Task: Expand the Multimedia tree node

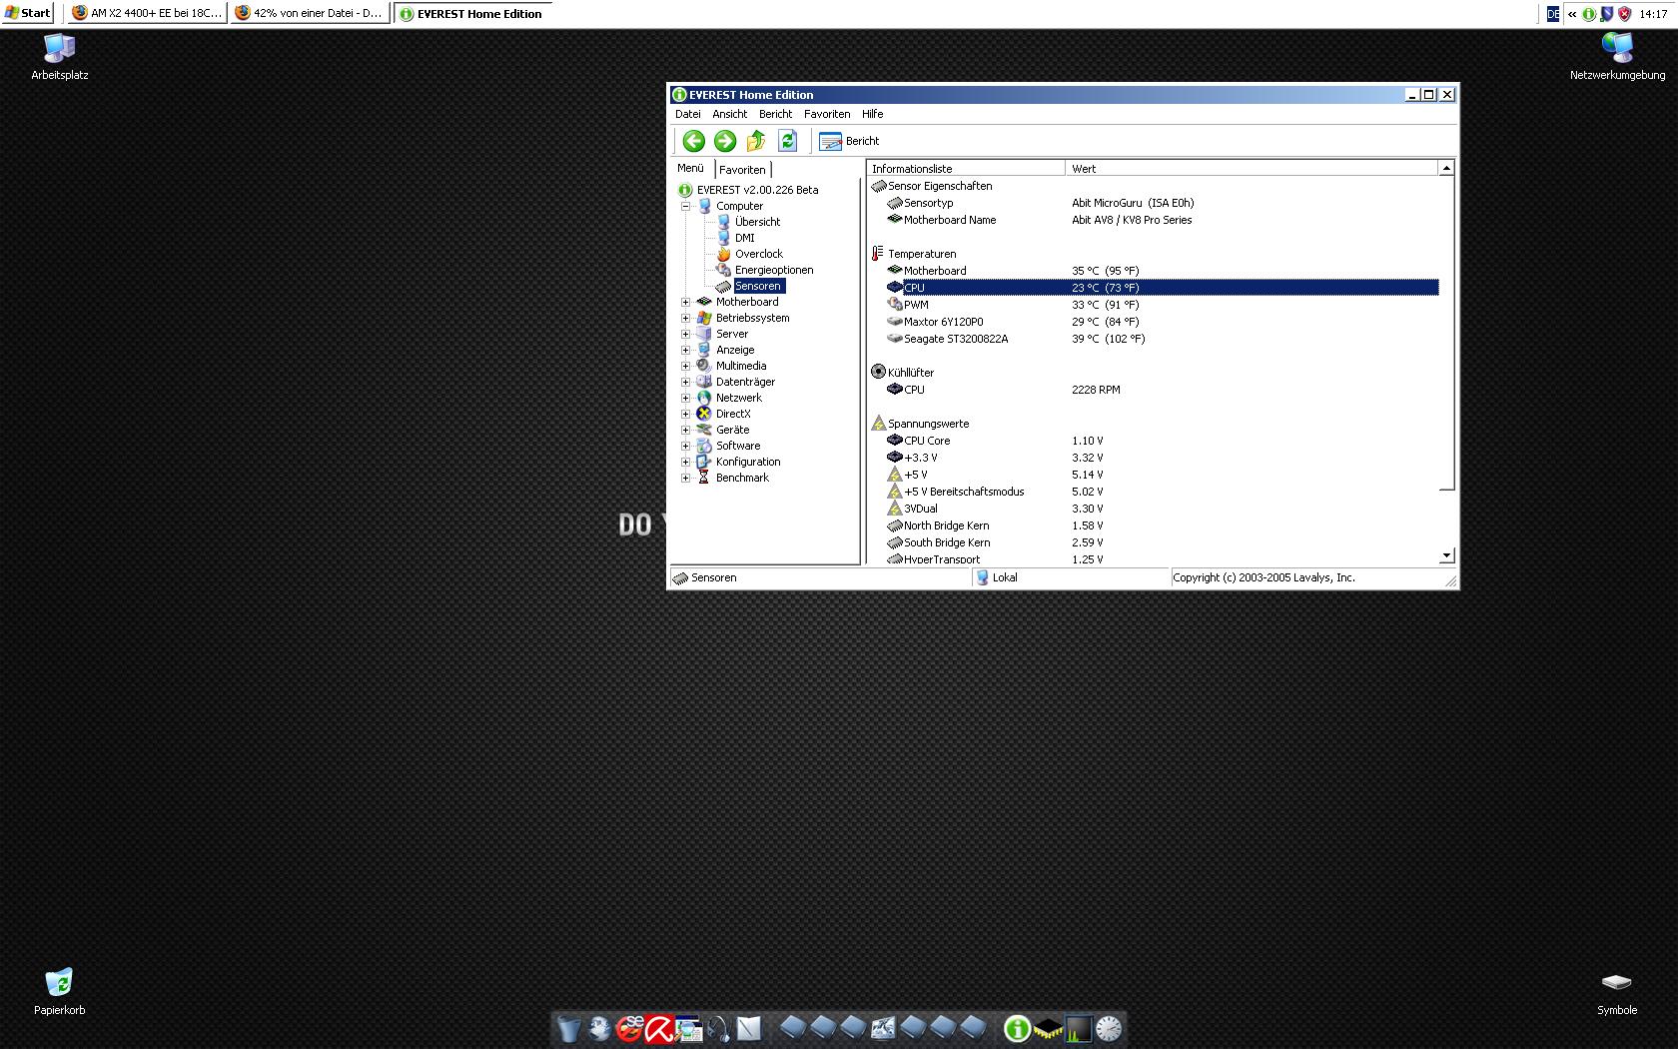Action: click(686, 366)
